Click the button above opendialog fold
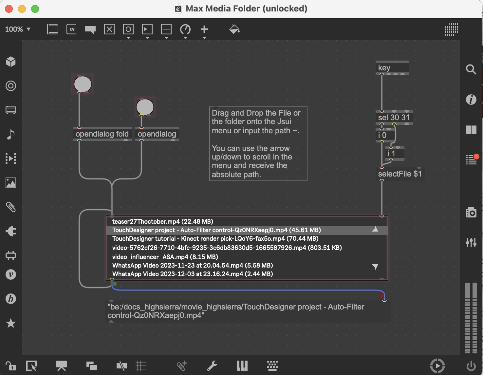This screenshot has width=483, height=375. point(83,84)
